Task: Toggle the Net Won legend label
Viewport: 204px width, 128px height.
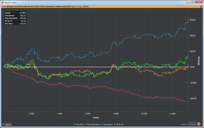Action: coord(80,124)
